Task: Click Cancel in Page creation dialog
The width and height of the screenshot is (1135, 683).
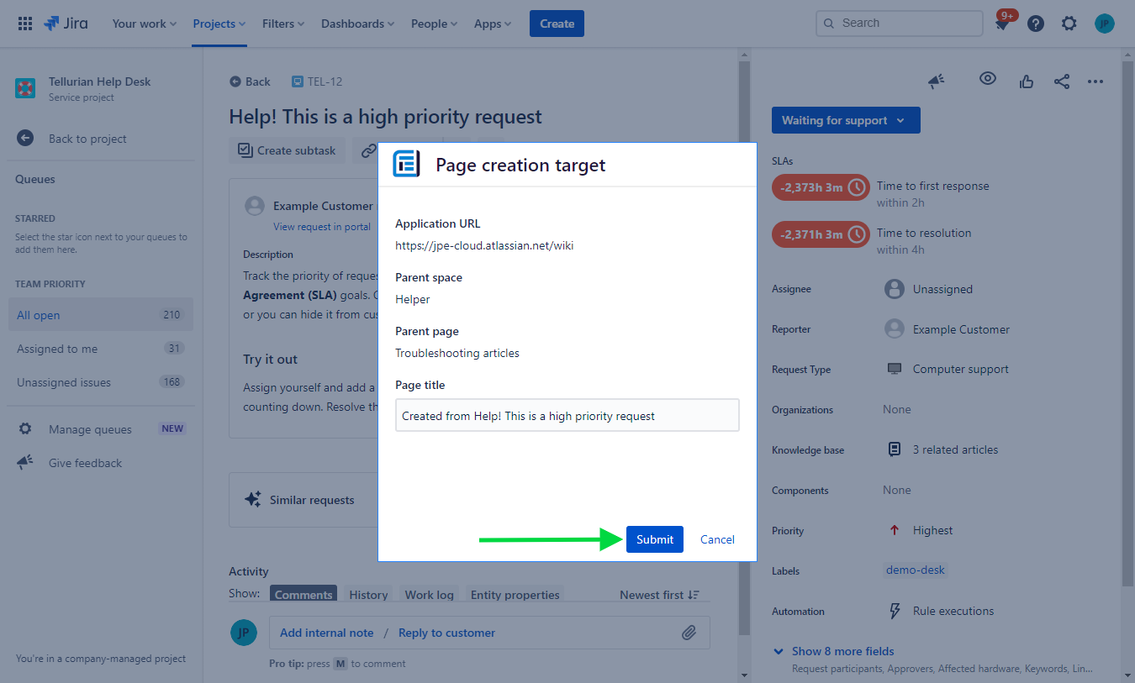Action: (717, 539)
